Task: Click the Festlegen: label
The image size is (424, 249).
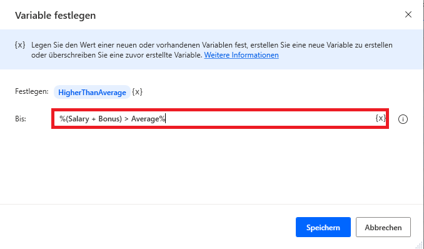Action: click(32, 91)
